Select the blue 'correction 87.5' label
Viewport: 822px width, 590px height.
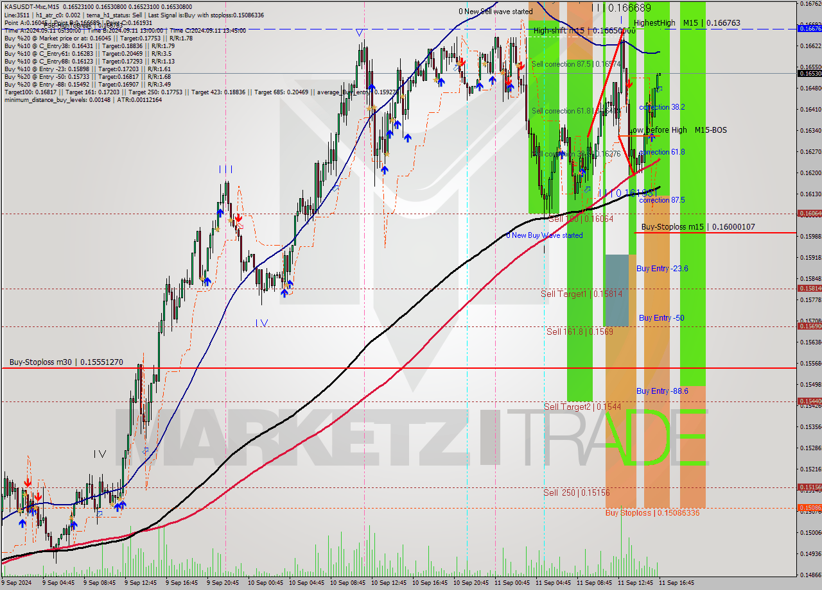tap(662, 200)
